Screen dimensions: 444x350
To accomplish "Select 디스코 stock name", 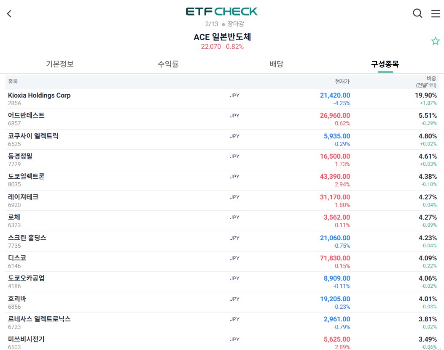I will click(17, 258).
